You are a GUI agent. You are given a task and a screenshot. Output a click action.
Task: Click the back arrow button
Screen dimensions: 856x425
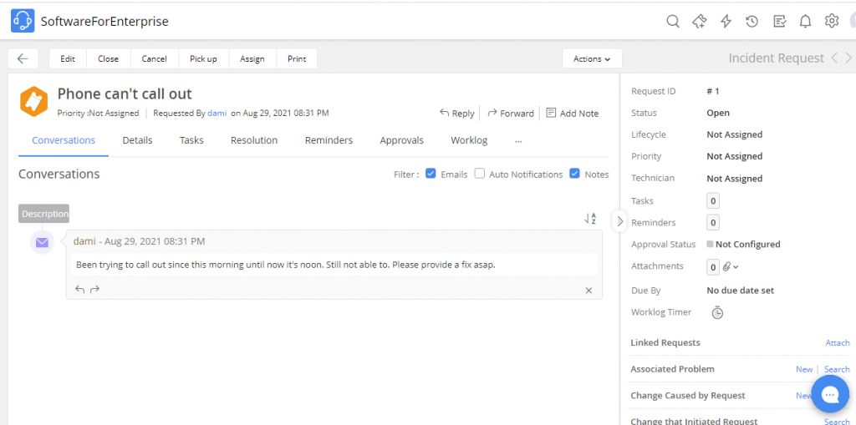coord(23,58)
